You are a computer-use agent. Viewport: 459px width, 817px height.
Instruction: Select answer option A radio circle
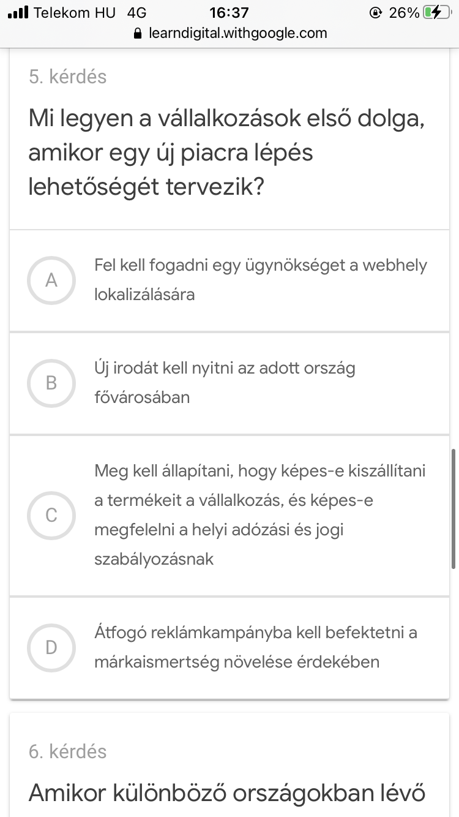click(51, 280)
